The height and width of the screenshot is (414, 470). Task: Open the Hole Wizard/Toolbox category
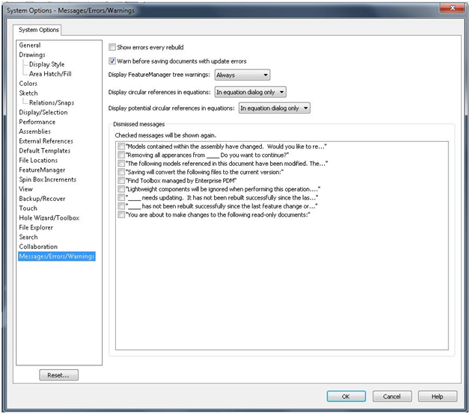point(49,218)
